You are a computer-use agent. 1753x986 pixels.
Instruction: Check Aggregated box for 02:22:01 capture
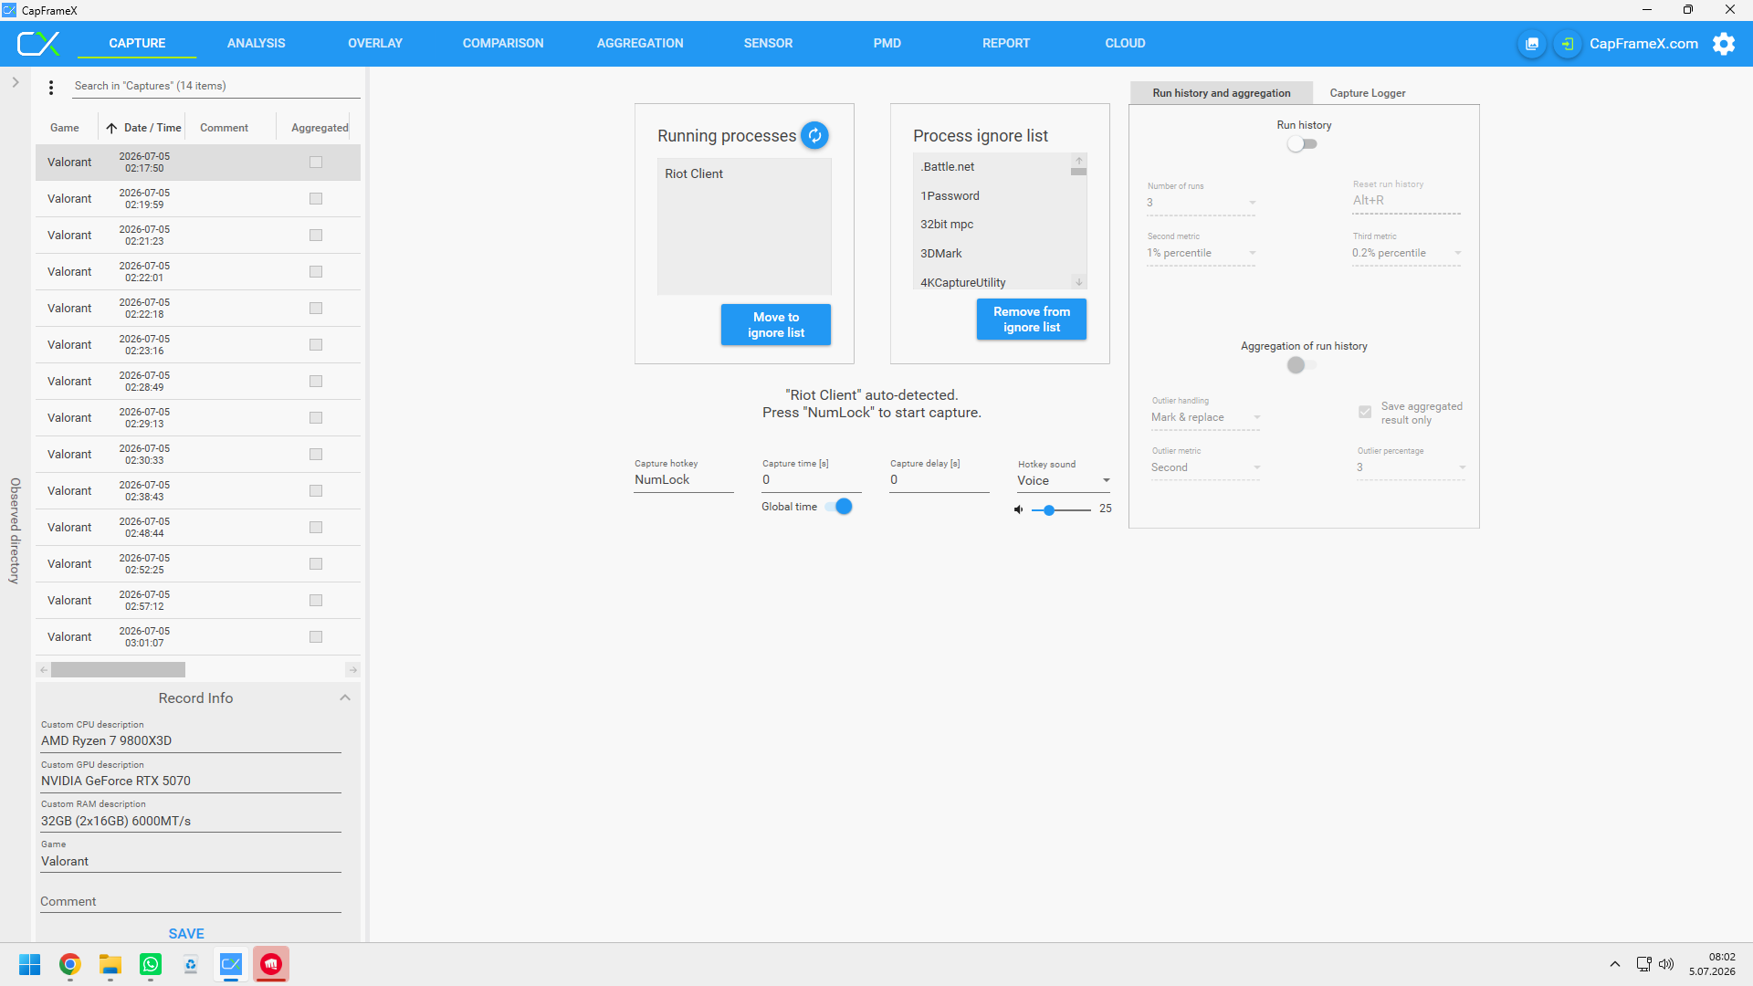pyautogui.click(x=316, y=272)
